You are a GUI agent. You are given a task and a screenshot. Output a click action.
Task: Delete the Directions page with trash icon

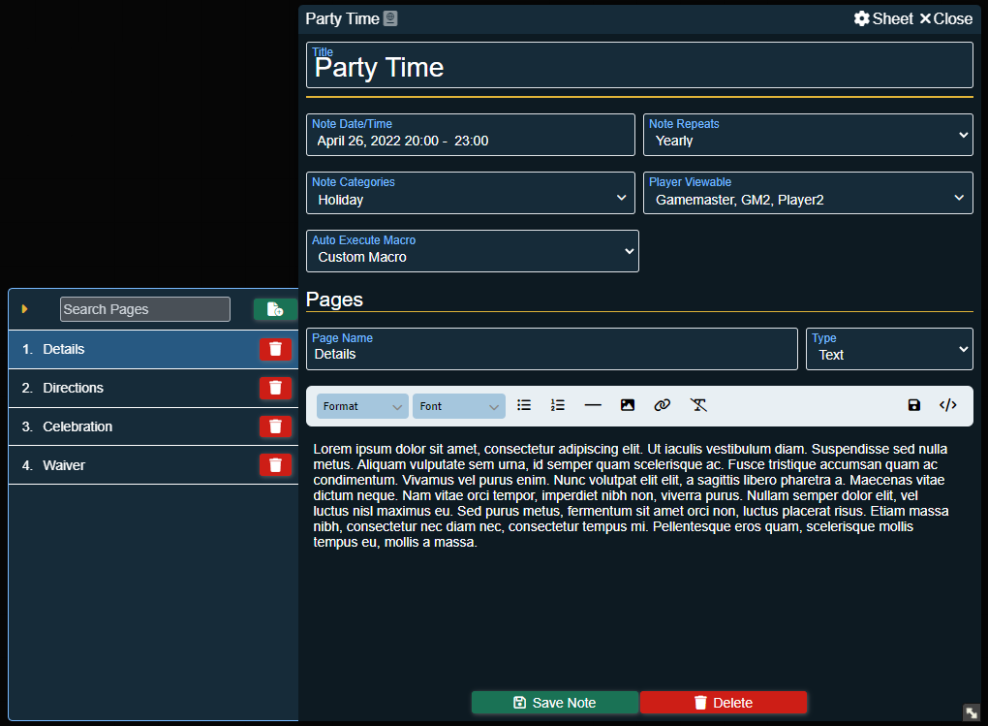coord(275,388)
